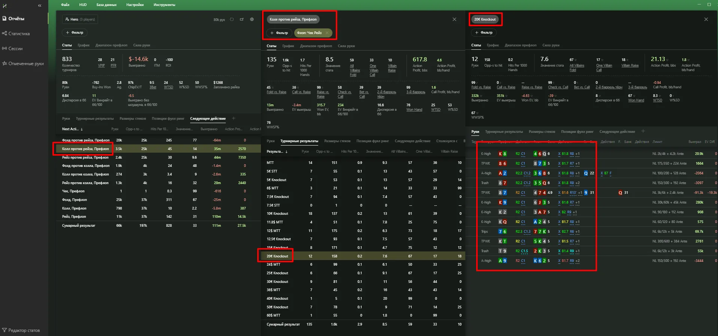The image size is (718, 336).
Task: Open Отмеченные руки from the sidebar
Action: (x=26, y=64)
